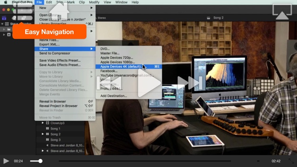Select Facebook... share destination

click(109, 71)
